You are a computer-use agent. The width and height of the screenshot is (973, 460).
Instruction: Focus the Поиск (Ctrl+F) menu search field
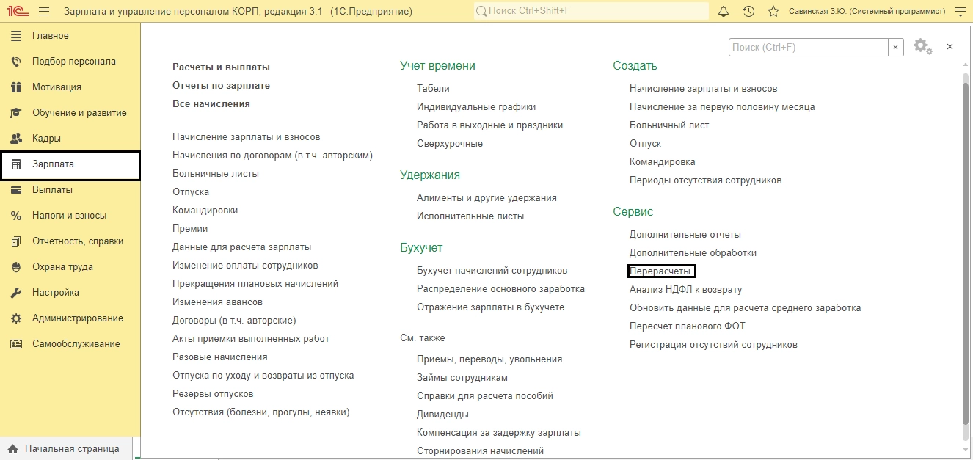pyautogui.click(x=809, y=47)
